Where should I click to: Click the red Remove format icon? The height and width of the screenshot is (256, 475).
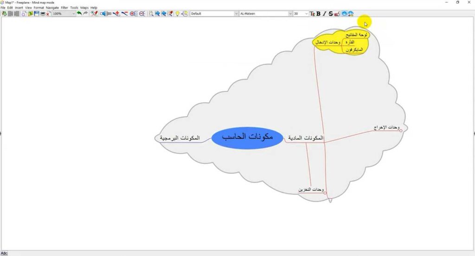[x=337, y=13]
